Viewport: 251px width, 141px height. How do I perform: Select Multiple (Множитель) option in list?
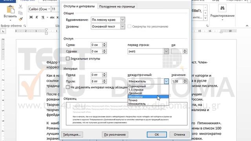click(148, 104)
